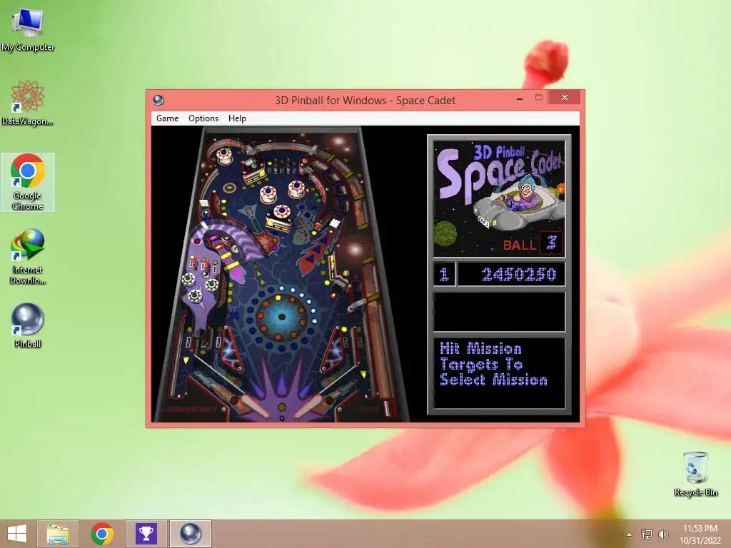Select the Internet Download Manager shortcut
The height and width of the screenshot is (548, 731).
(28, 256)
